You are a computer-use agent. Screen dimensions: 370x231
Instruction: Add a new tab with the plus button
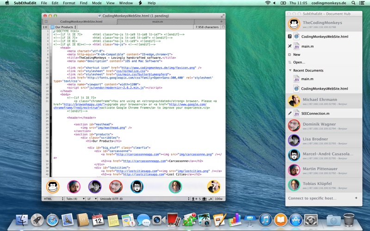[x=222, y=21]
